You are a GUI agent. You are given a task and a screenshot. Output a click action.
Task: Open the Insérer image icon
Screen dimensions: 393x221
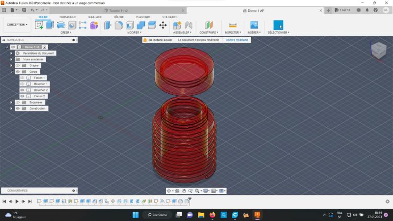pos(254,25)
